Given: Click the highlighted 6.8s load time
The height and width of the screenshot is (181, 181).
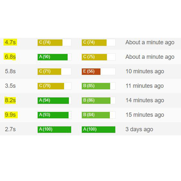Looking at the screenshot, I should coord(10,57).
